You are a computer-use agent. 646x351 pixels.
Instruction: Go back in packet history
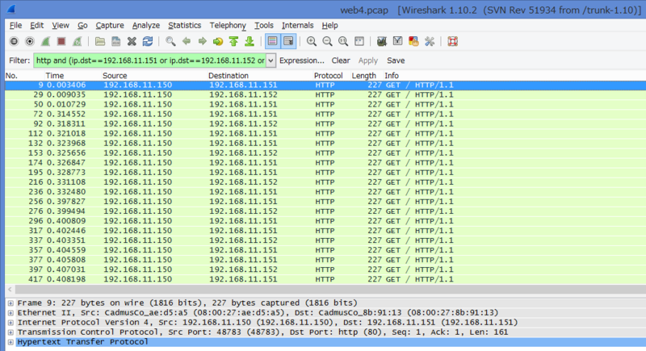click(x=187, y=41)
